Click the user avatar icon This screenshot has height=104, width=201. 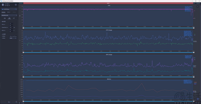(3, 5)
